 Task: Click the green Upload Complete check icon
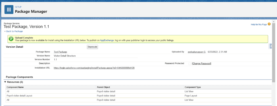tap(11, 39)
